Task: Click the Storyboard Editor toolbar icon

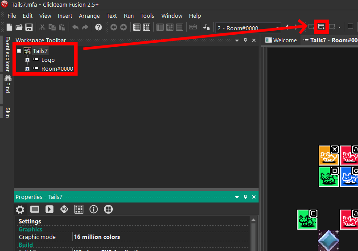Action: coord(137,27)
